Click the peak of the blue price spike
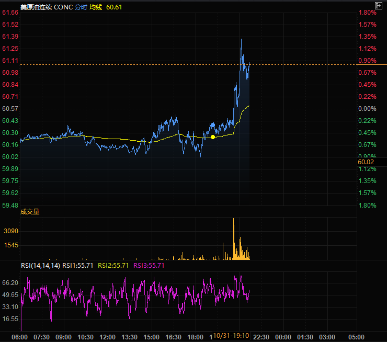The image size is (387, 342). tap(241, 40)
